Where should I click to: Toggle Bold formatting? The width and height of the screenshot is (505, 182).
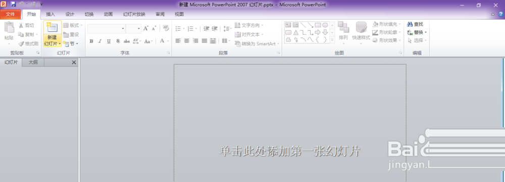click(91, 41)
